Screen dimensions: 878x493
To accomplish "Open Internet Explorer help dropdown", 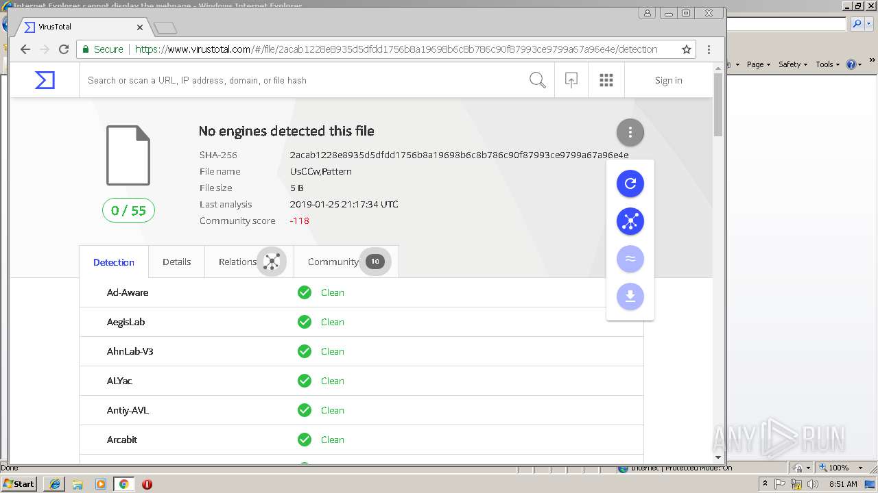I will 854,64.
